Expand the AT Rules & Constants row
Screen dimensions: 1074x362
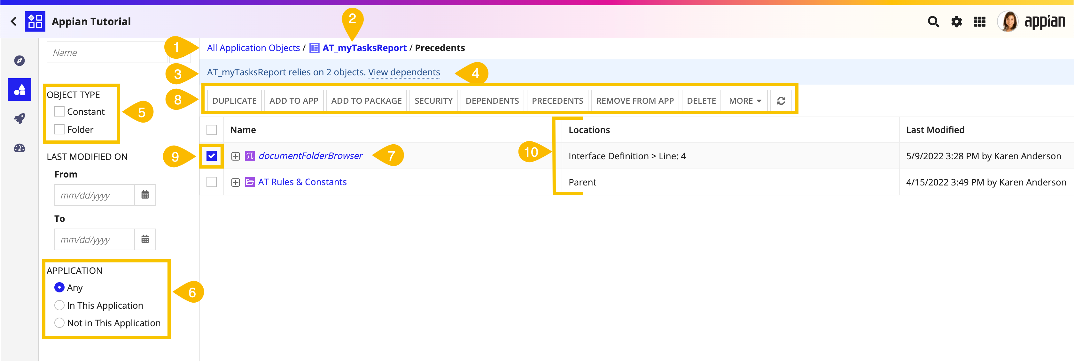236,183
